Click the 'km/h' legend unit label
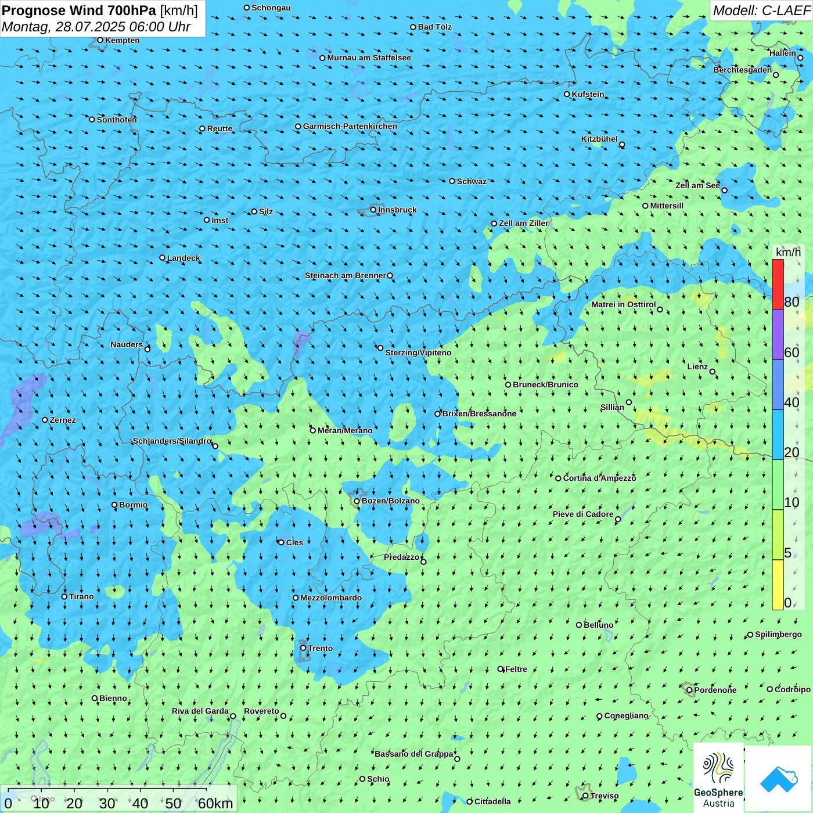Viewport: 813px width, 813px height. [x=788, y=252]
